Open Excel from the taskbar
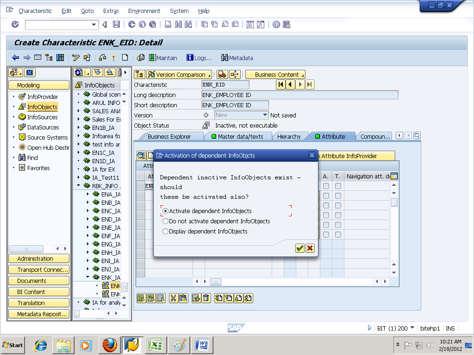 [156, 345]
